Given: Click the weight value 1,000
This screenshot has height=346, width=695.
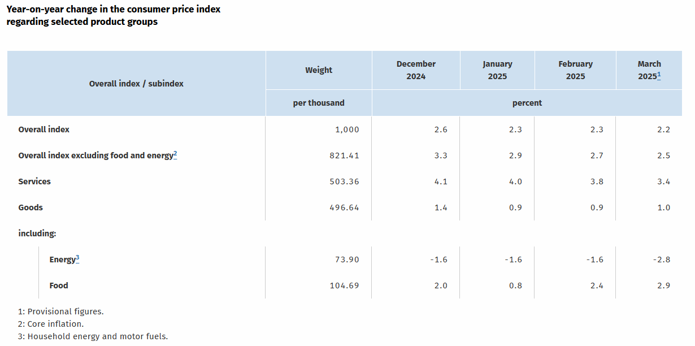Looking at the screenshot, I should pos(347,129).
